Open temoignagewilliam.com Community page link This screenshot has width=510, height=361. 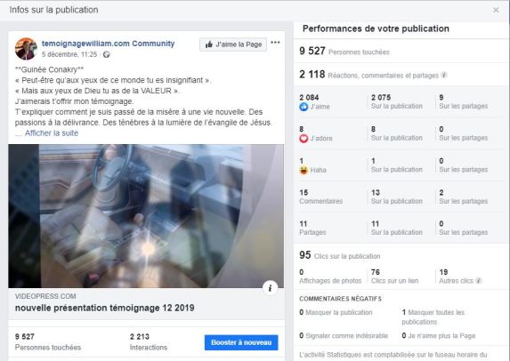(108, 44)
